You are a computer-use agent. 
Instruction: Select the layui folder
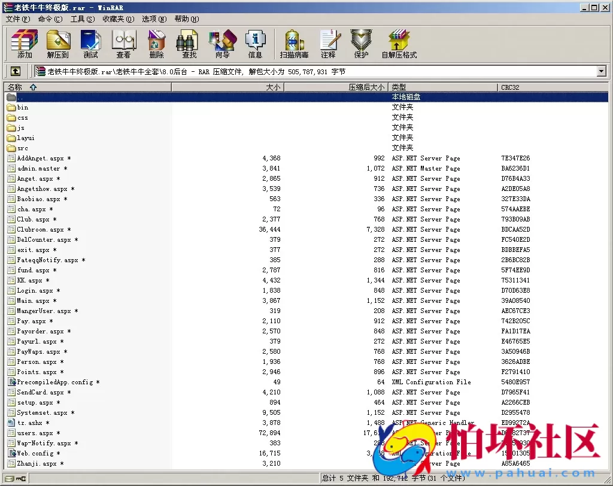pyautogui.click(x=26, y=138)
